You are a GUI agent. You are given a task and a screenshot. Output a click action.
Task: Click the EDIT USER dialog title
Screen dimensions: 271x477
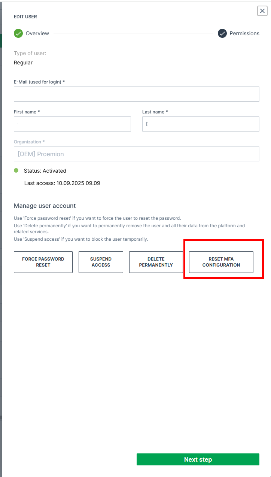point(25,16)
